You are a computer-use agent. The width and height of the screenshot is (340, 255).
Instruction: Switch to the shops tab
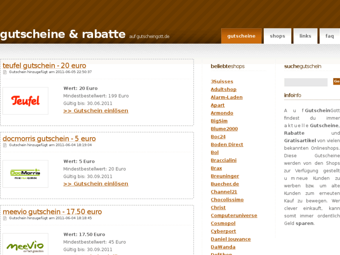(277, 36)
